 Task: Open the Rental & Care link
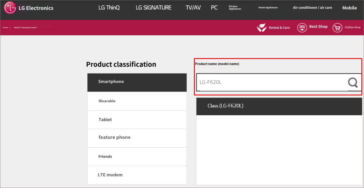(279, 28)
